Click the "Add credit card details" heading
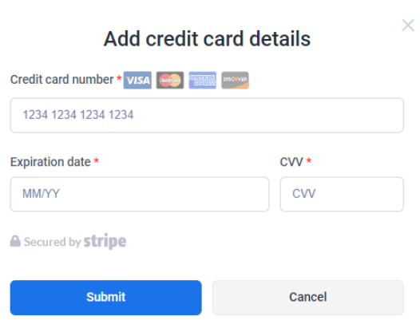The height and width of the screenshot is (320, 420). coord(207,39)
